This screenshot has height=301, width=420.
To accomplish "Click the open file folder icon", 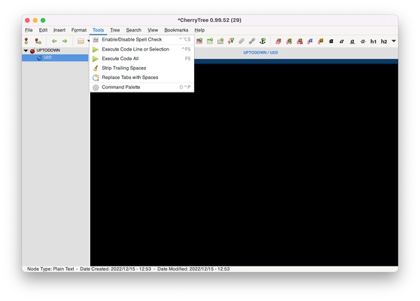I will tap(81, 41).
